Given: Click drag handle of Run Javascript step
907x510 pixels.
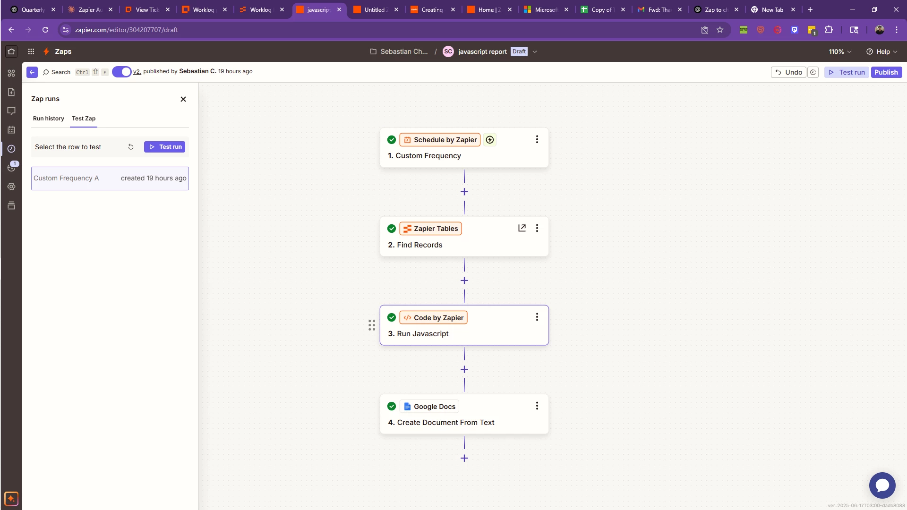Looking at the screenshot, I should tap(372, 325).
